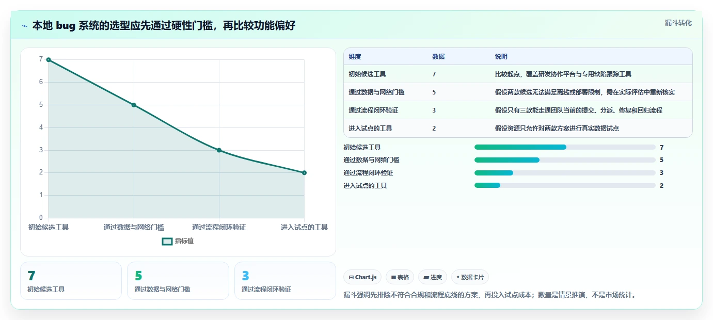The width and height of the screenshot is (713, 320).
Task: Click the 指标值 legend label
Action: click(184, 241)
